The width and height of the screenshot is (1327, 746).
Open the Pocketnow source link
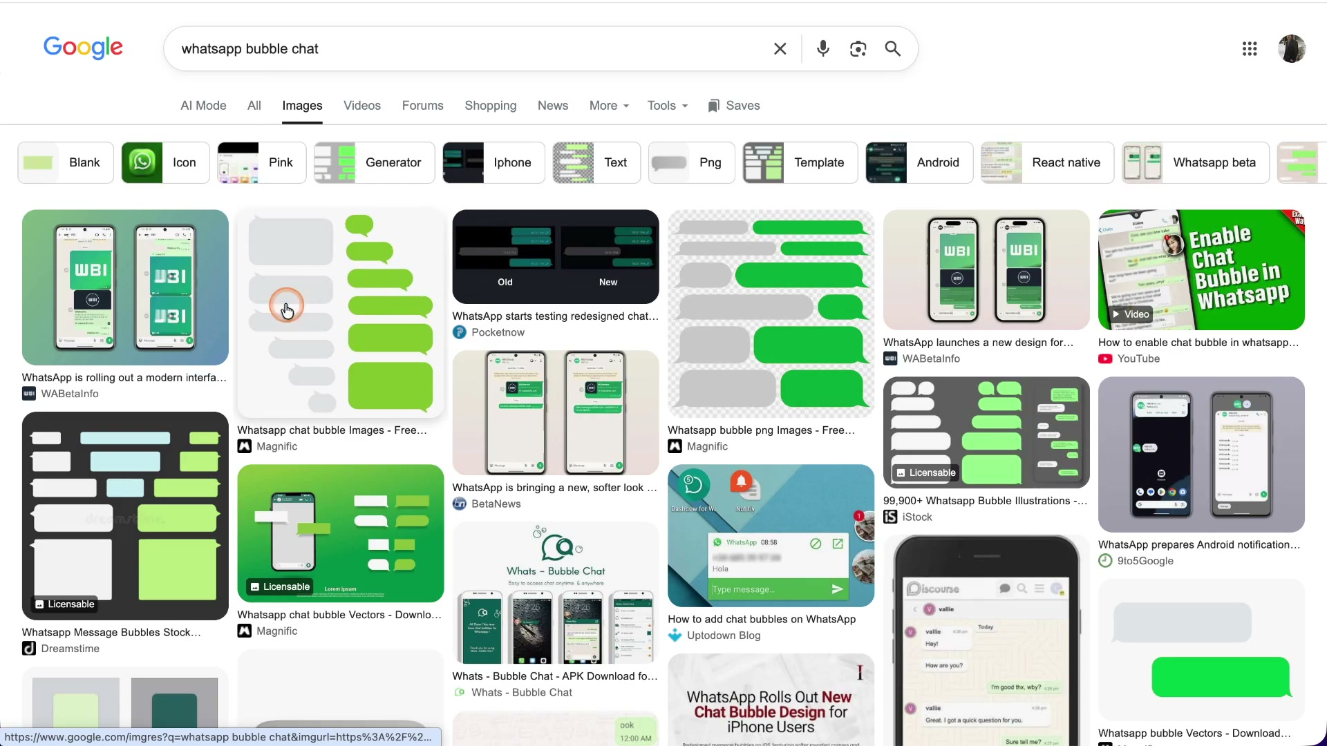pyautogui.click(x=498, y=332)
